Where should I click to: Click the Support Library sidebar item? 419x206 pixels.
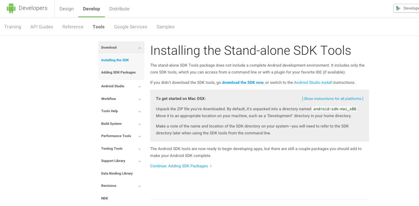click(x=113, y=161)
